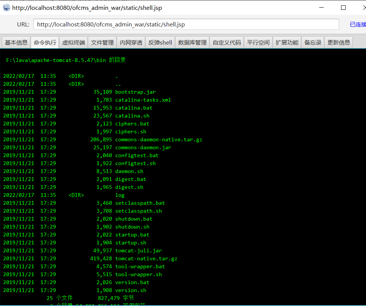Minimize the shell.jsp window
Image resolution: width=366 pixels, height=306 pixels.
tap(321, 8)
